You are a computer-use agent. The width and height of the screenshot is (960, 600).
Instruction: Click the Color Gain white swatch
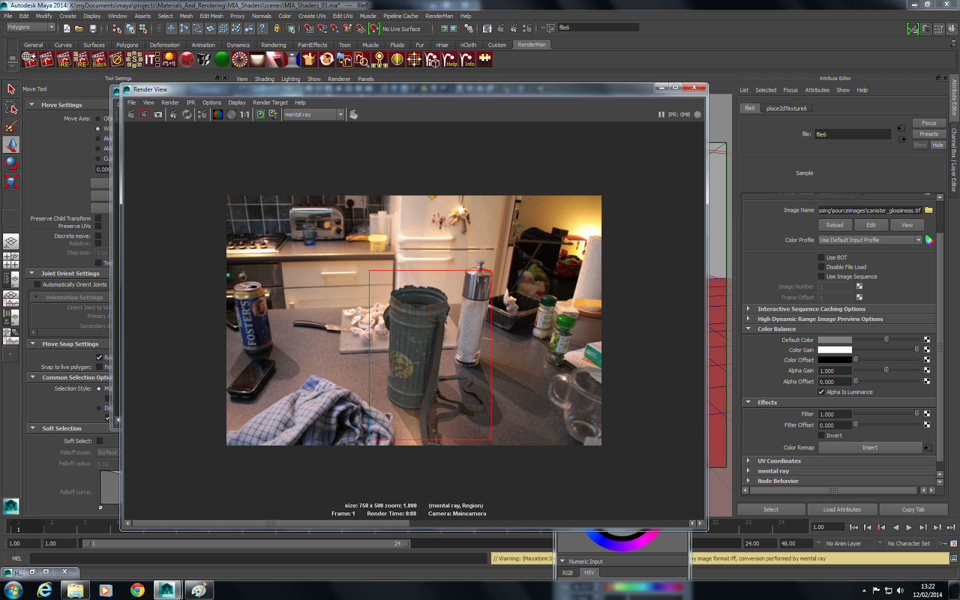(835, 350)
